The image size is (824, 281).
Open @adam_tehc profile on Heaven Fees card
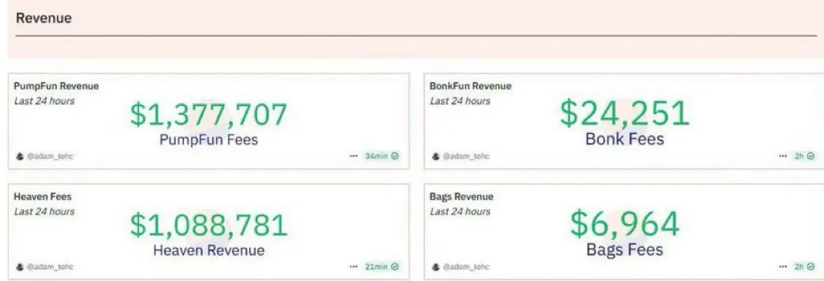click(x=50, y=267)
